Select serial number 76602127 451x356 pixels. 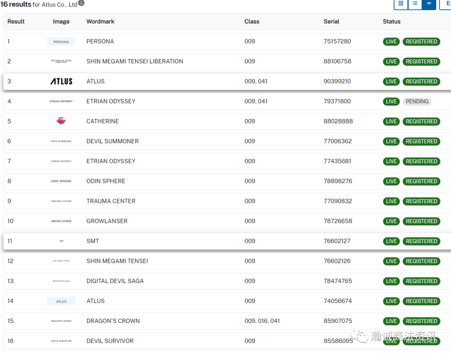coord(337,241)
